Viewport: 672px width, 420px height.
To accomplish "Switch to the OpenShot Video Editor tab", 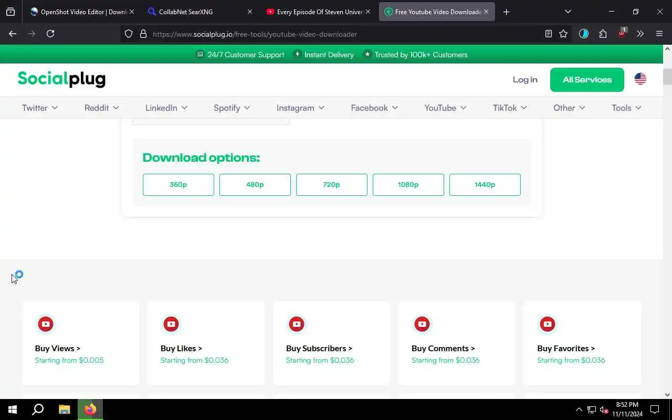I will [81, 12].
